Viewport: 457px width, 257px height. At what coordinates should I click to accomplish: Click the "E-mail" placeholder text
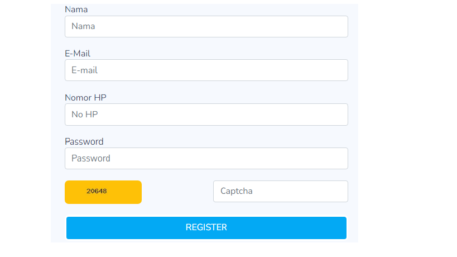[x=85, y=70]
